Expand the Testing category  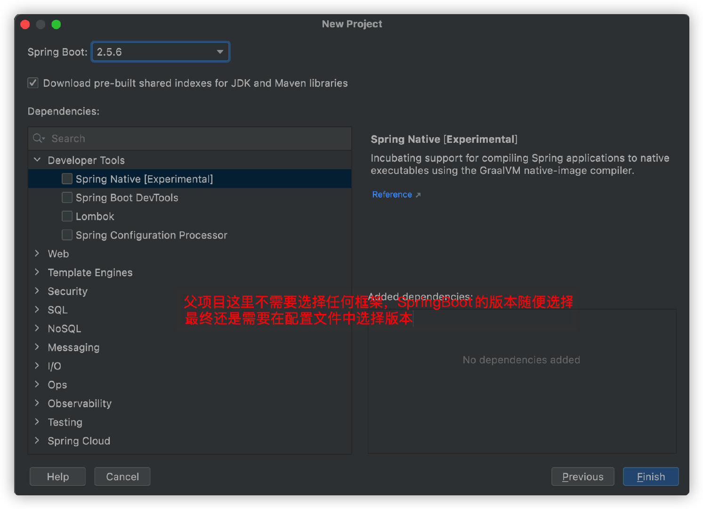37,422
